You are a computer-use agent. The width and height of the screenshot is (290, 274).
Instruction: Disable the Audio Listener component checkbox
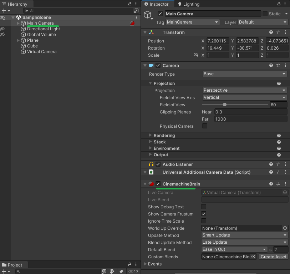coord(158,164)
